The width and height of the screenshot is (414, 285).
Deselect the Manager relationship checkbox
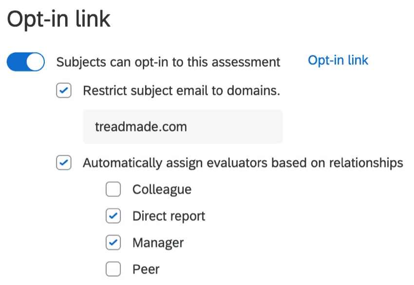coord(113,243)
